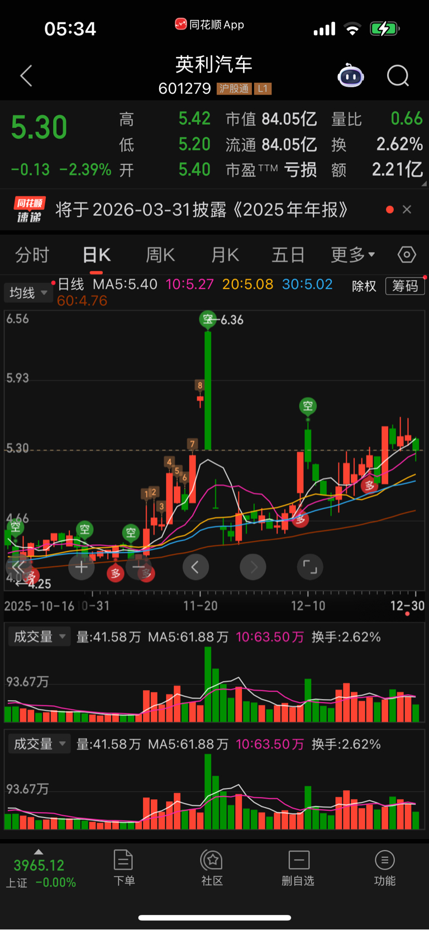Tap stock name 英利汽车 title

point(214,64)
